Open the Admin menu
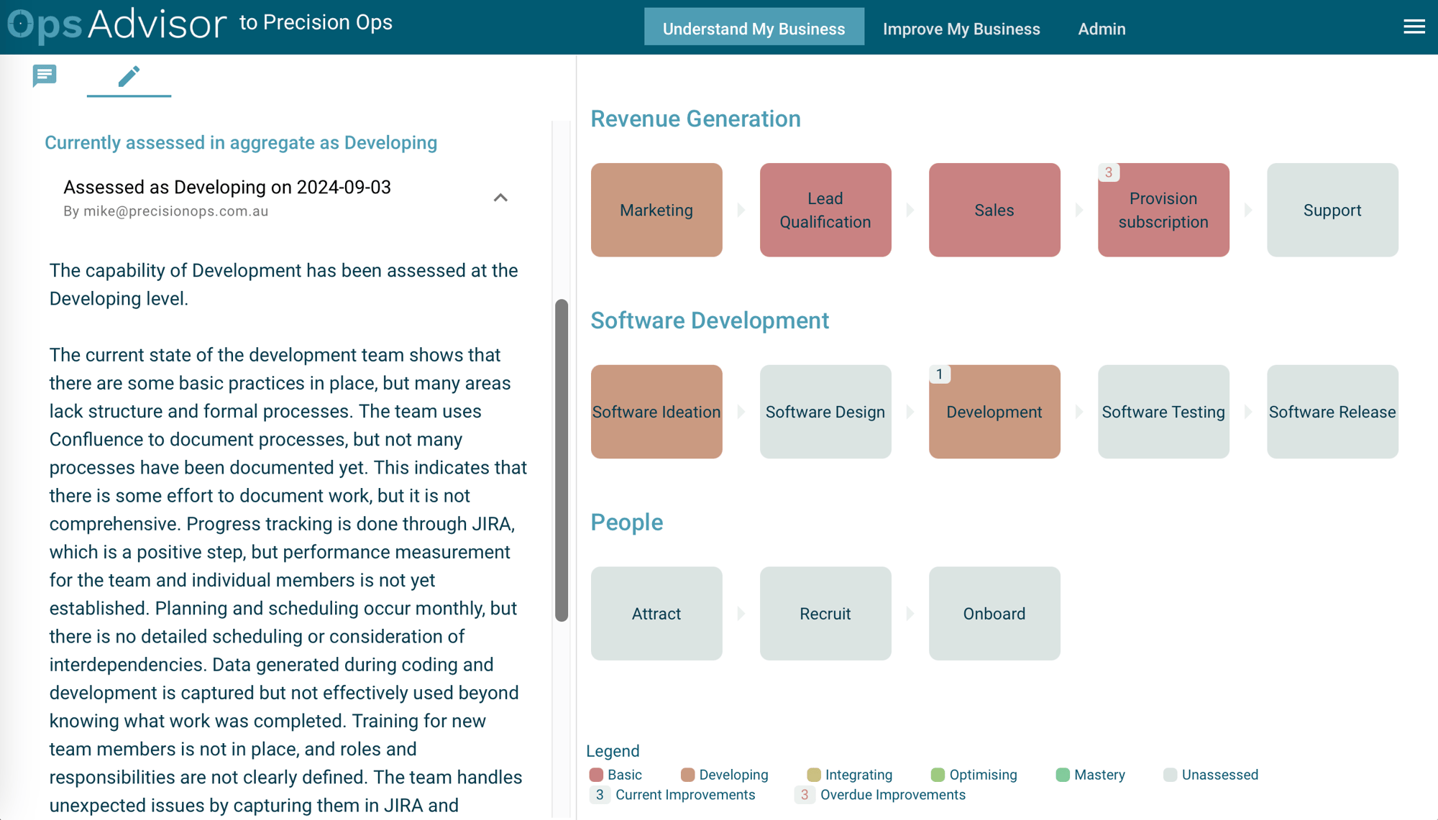Viewport: 1438px width, 820px height. [1102, 29]
